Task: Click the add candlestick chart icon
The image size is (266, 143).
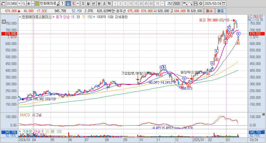Action: pos(185,4)
